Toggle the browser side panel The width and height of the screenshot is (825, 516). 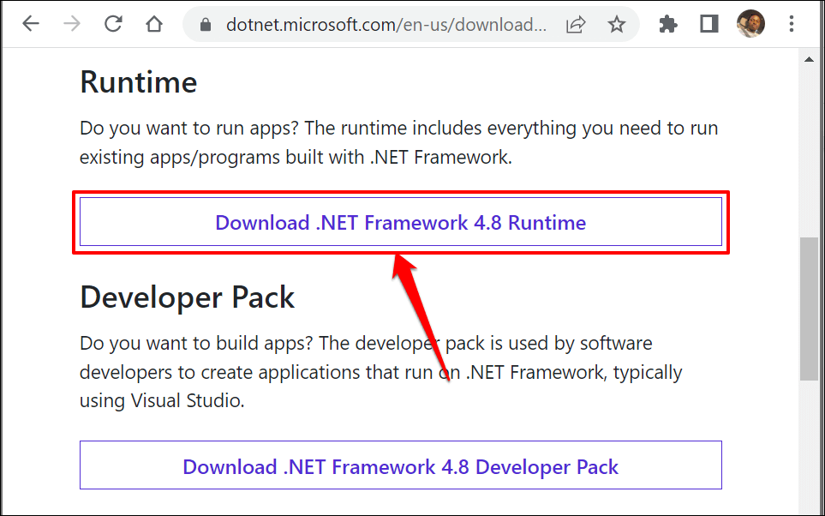tap(708, 25)
